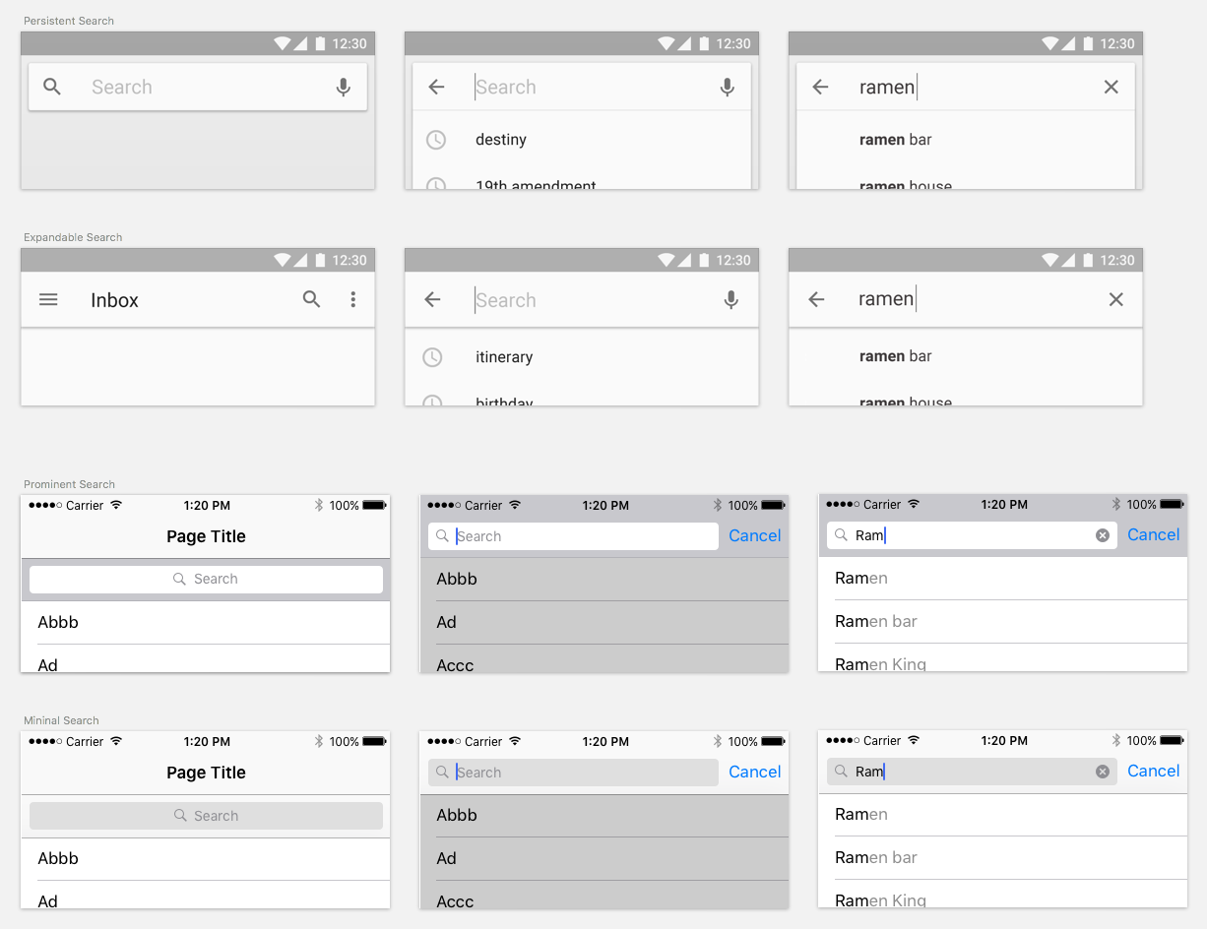Tap microphone icon in search bar above destiny
The width and height of the screenshot is (1207, 929).
pyautogui.click(x=728, y=87)
